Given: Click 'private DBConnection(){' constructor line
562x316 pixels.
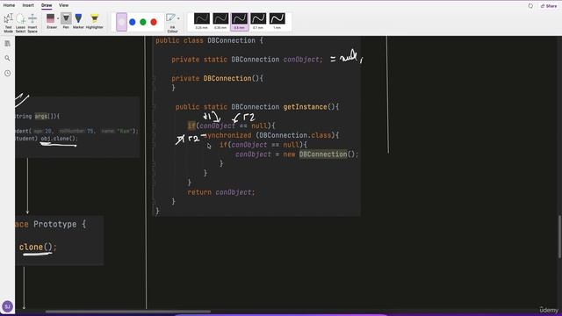Looking at the screenshot, I should point(217,78).
